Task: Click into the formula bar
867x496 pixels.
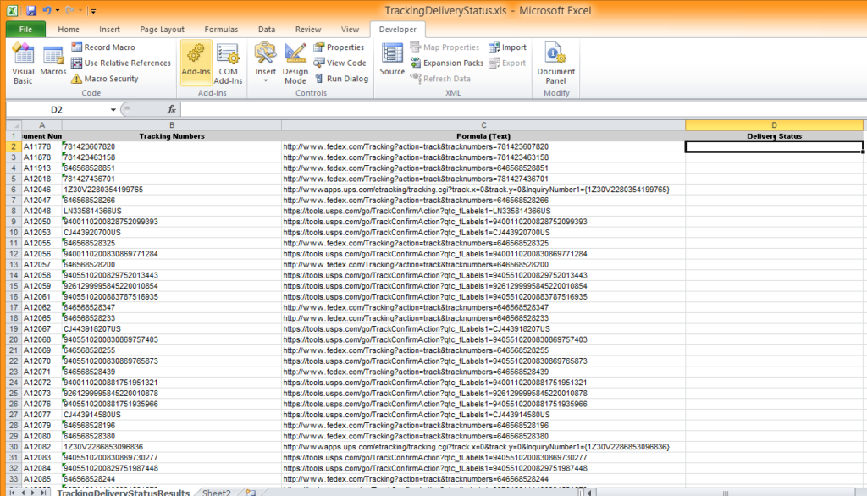Action: [522, 109]
